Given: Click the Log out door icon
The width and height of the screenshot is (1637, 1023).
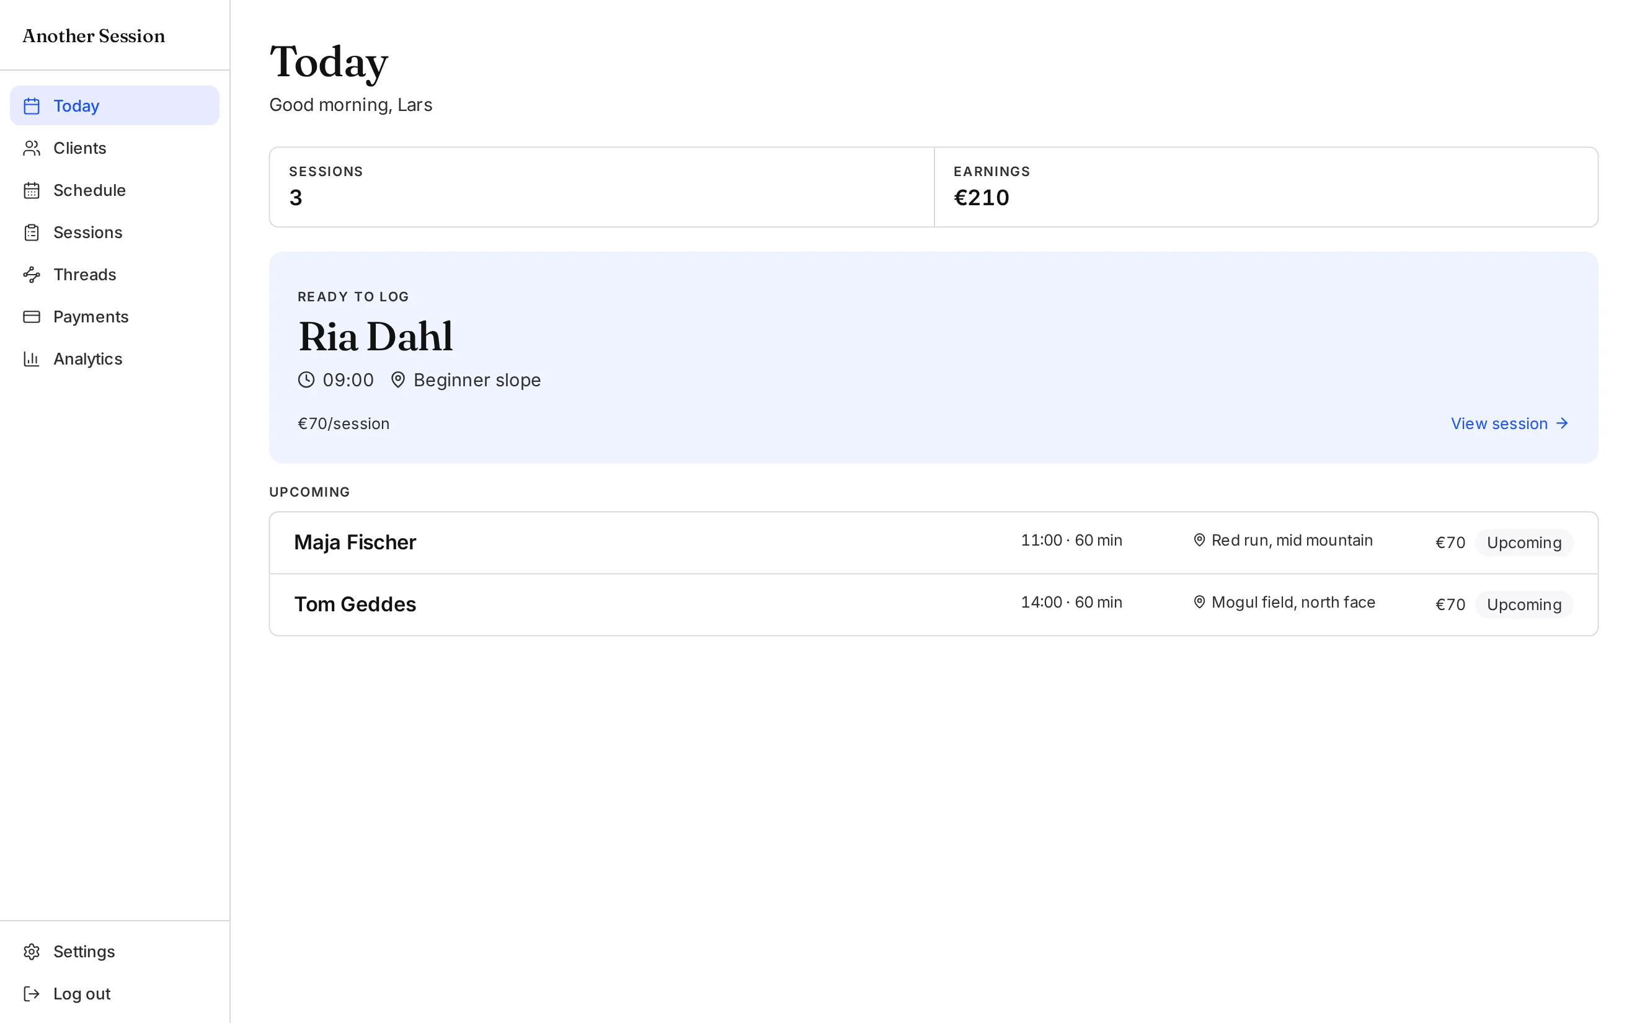Looking at the screenshot, I should tap(32, 994).
